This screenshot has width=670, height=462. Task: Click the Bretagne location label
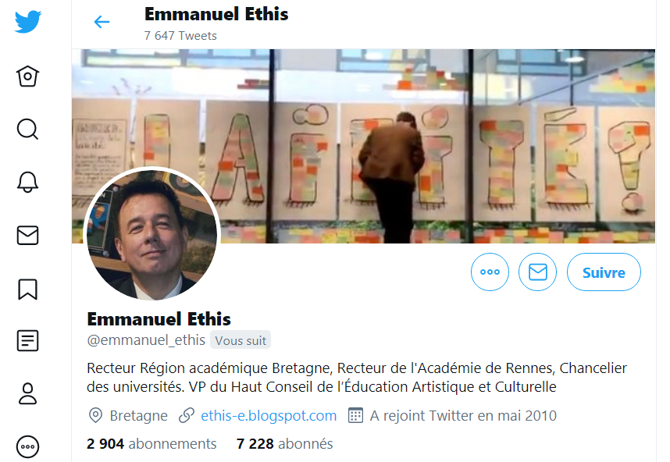138,415
